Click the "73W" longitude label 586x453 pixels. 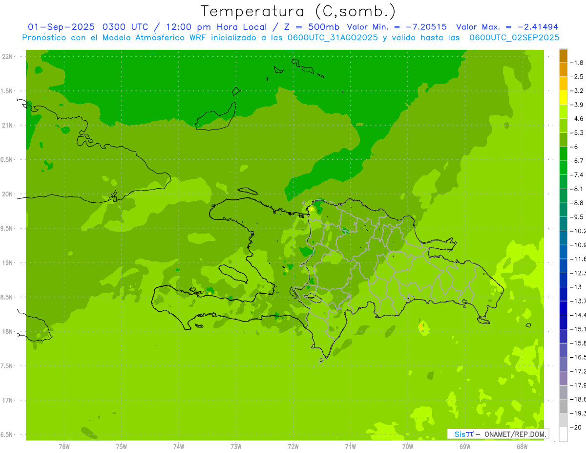[236, 446]
